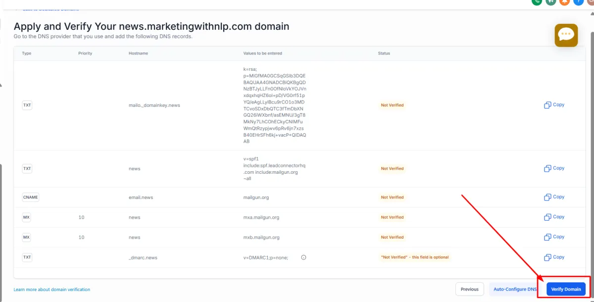Go back with the Previous button
The height and width of the screenshot is (302, 594).
[469, 289]
